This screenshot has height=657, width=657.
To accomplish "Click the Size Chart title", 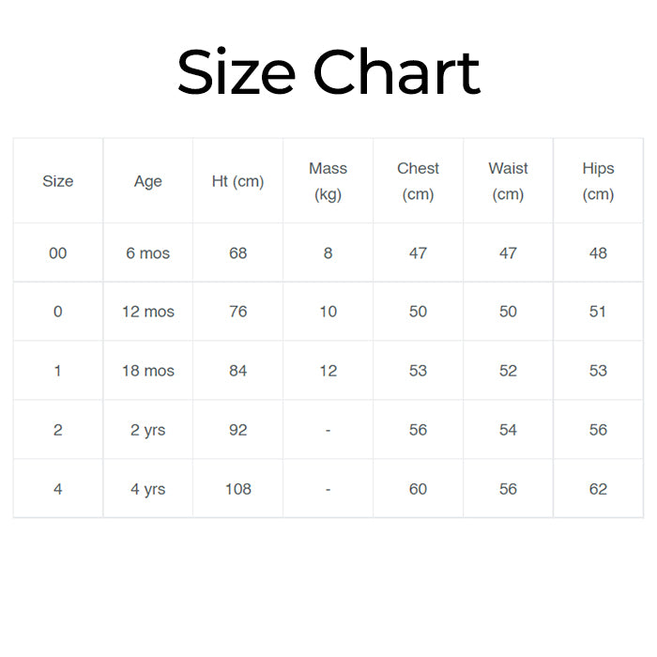I will click(x=328, y=73).
